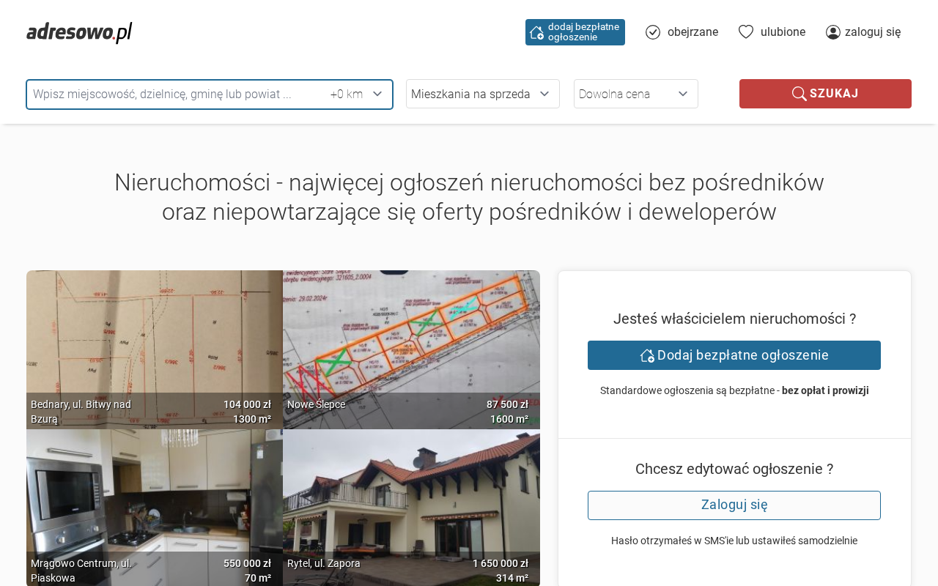This screenshot has height=586, width=938.
Task: View the Mrągowo Centrum apartment listing
Action: point(155,507)
